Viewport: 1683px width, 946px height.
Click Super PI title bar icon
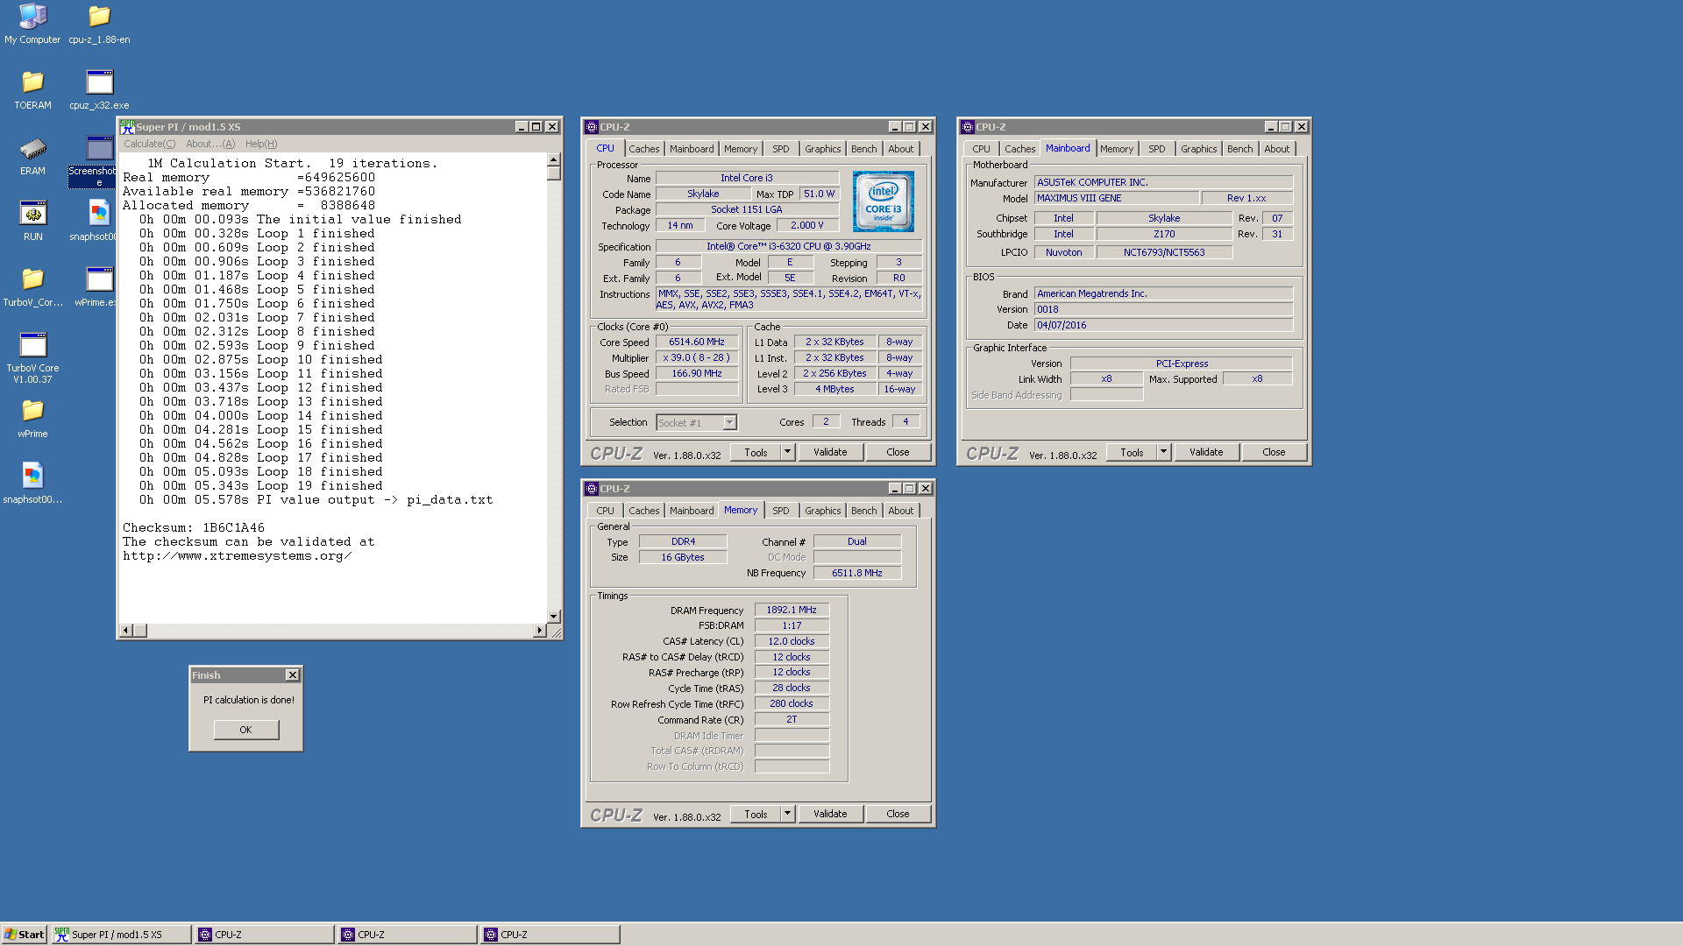click(127, 127)
